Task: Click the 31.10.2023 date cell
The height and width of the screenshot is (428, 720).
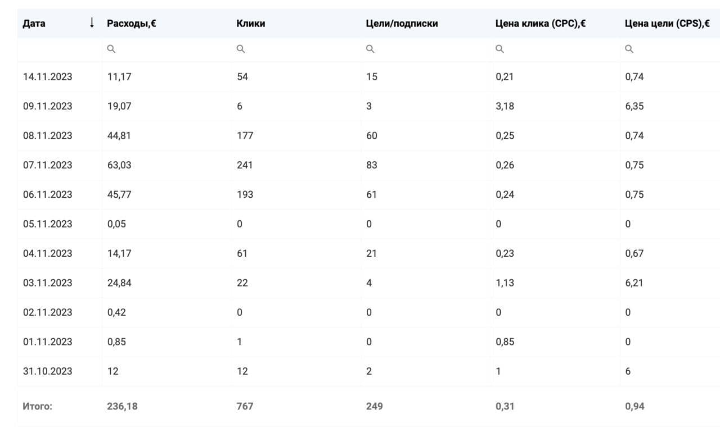Action: tap(48, 371)
